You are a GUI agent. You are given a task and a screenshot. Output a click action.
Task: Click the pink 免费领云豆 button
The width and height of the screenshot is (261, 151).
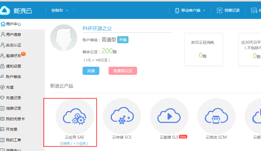pos(123,71)
